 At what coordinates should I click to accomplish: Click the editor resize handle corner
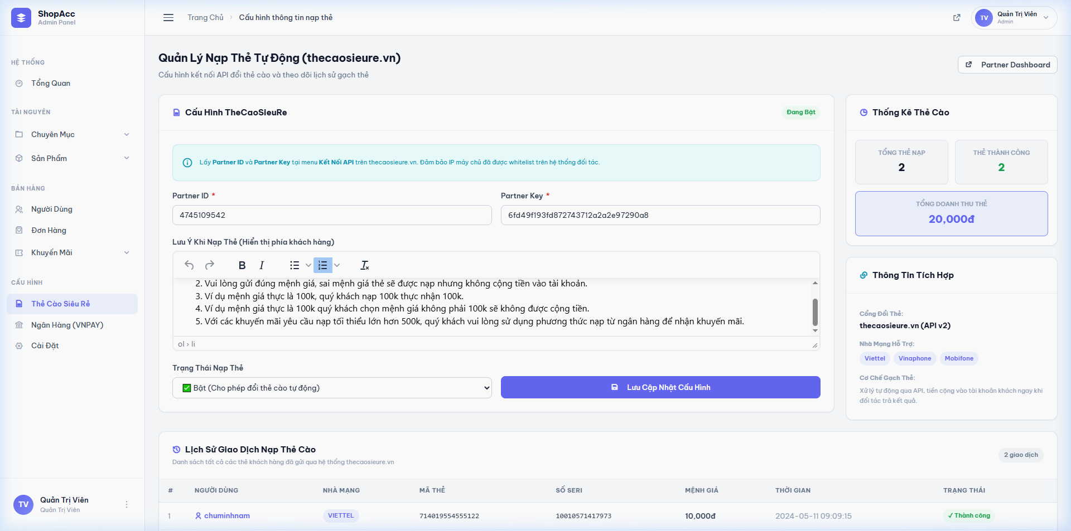815,345
